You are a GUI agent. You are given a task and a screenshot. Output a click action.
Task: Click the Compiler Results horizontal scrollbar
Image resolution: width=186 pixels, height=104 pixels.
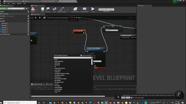pos(68,96)
